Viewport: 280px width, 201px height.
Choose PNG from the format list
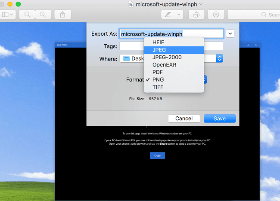174,79
